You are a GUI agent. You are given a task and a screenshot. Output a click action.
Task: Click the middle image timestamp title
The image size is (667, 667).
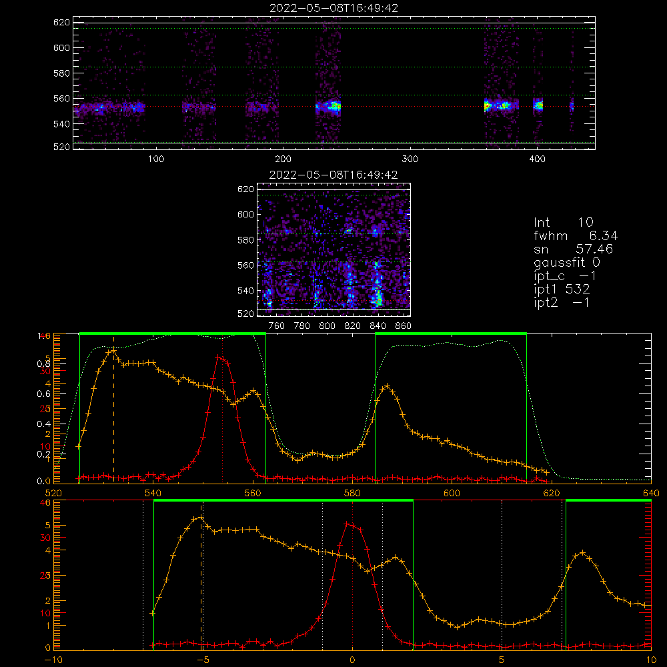333,175
